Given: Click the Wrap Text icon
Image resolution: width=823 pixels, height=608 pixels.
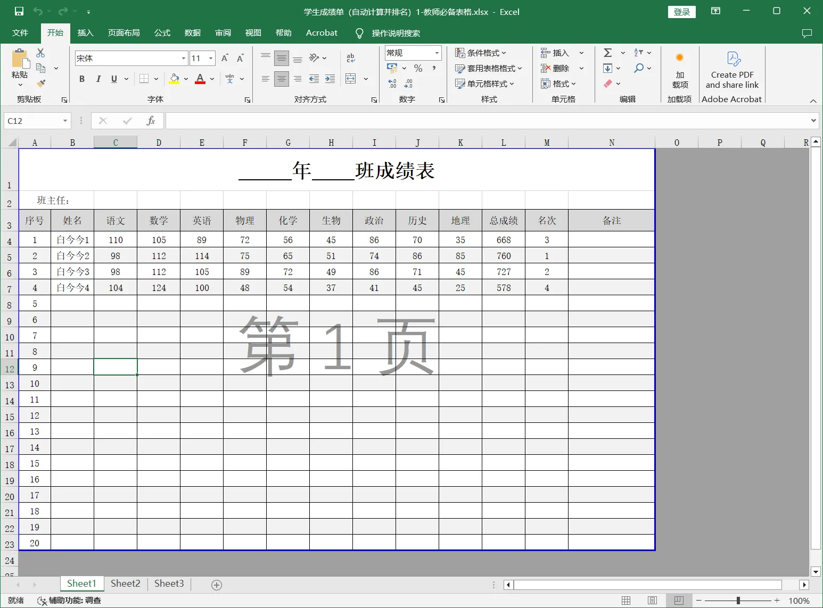Looking at the screenshot, I should coord(351,58).
